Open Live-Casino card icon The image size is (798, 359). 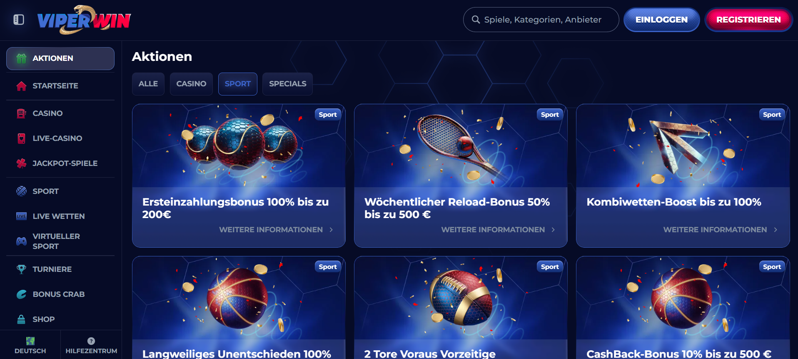pyautogui.click(x=21, y=138)
